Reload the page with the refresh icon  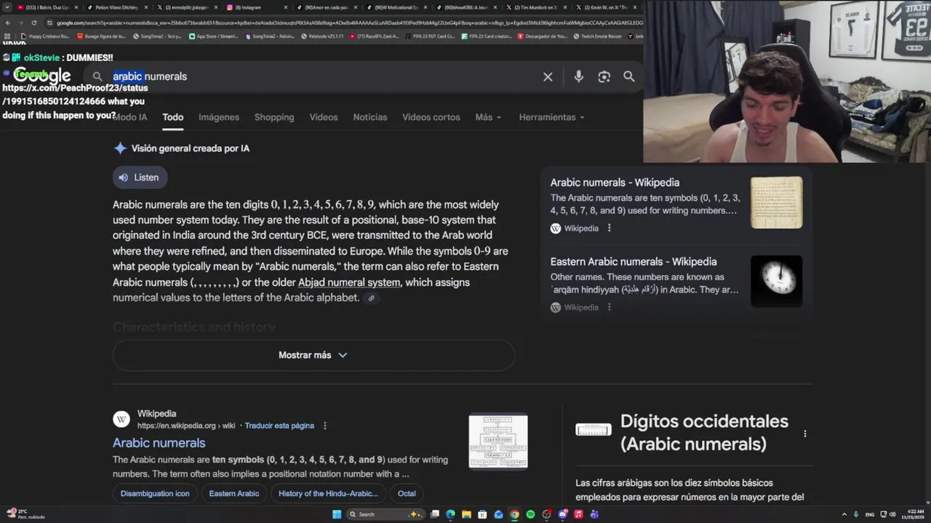(x=33, y=23)
